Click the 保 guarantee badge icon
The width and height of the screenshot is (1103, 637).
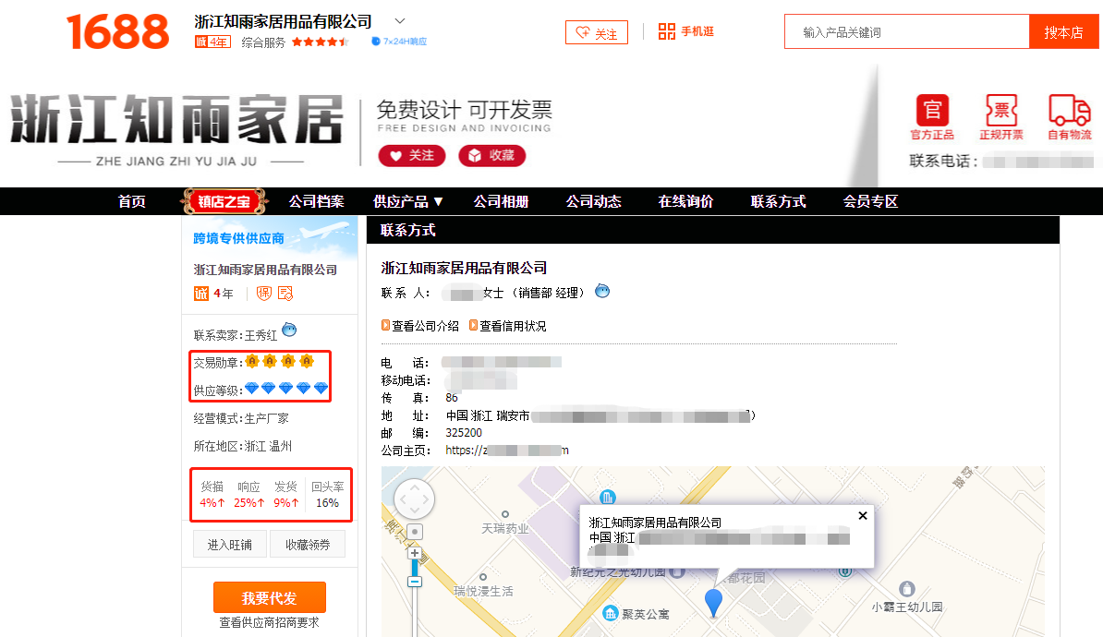coord(264,294)
